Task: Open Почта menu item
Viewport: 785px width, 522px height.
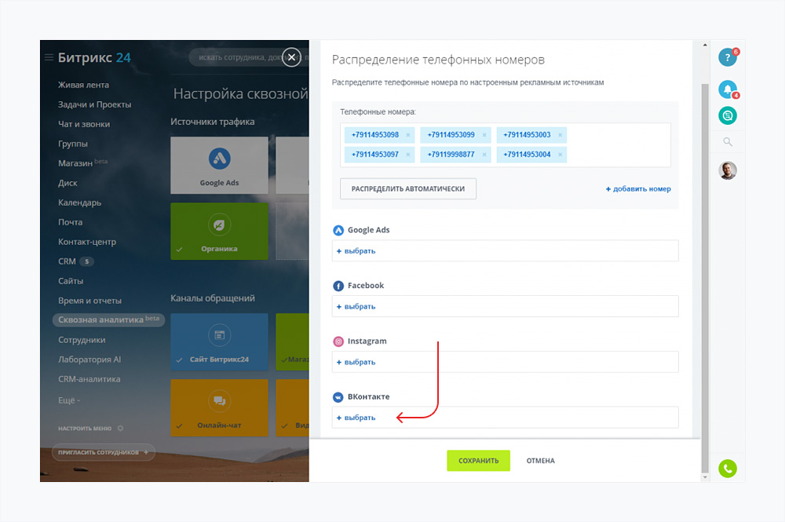Action: 70,222
